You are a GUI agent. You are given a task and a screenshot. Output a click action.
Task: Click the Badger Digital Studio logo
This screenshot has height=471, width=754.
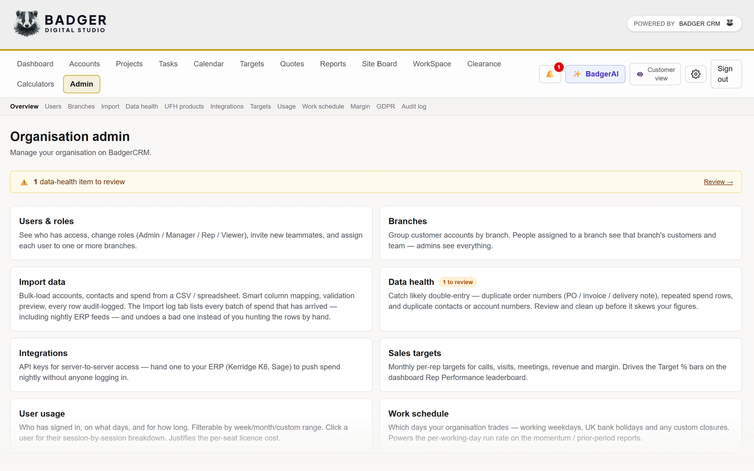(60, 24)
